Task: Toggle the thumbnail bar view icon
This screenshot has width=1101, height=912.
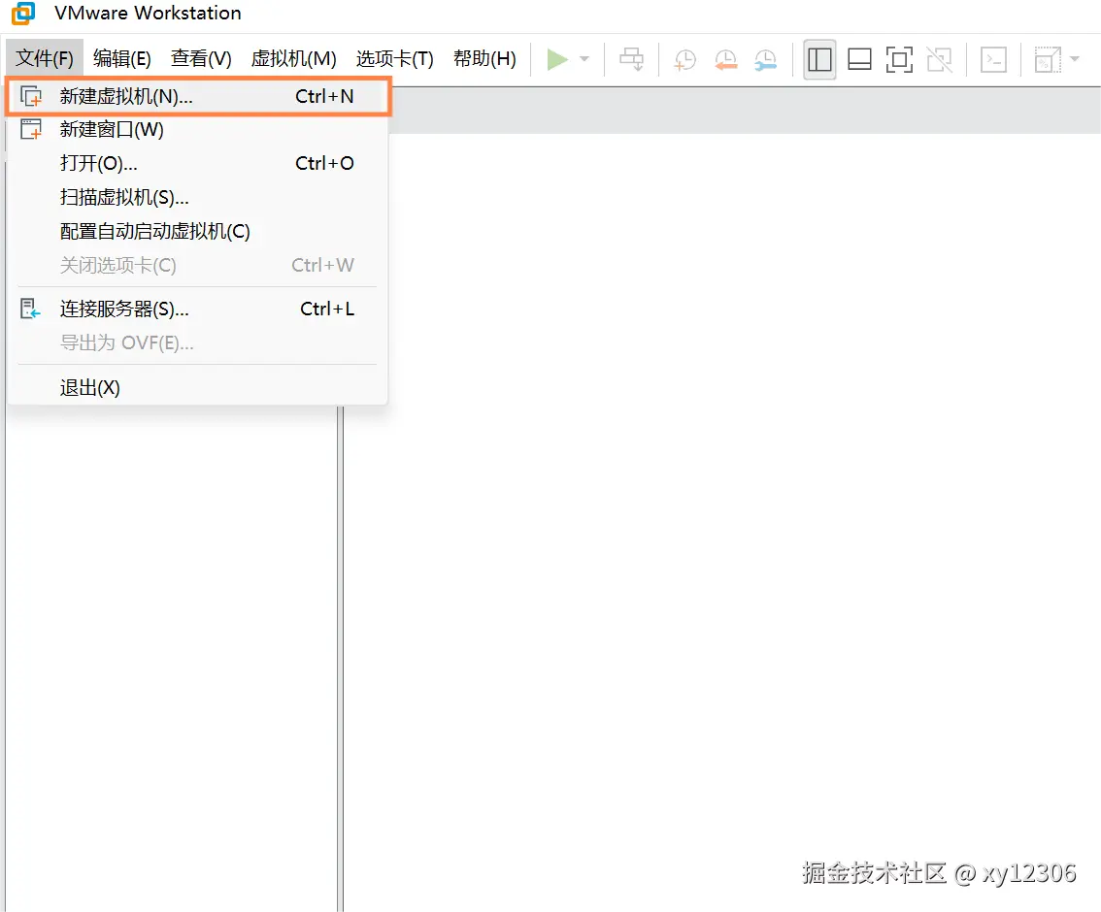Action: pos(859,59)
